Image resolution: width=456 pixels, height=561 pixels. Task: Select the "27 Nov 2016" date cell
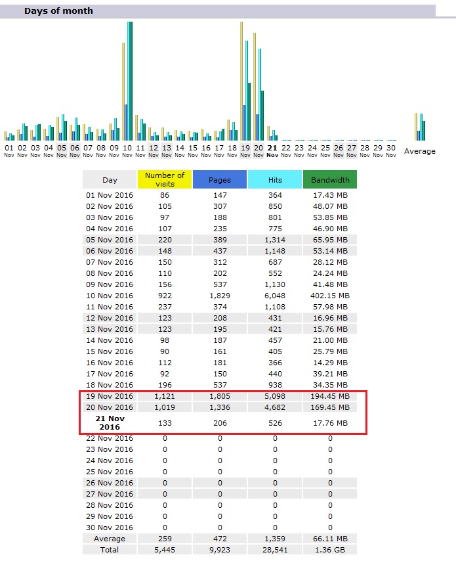[110, 494]
